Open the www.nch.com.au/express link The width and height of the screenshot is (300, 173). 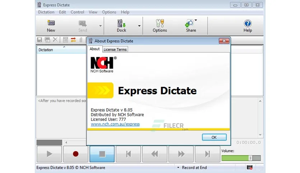pos(115,124)
